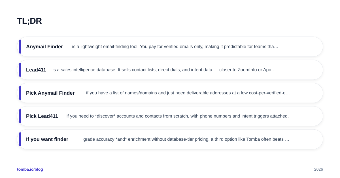The width and height of the screenshot is (340, 178).
Task: Click the TL;DR heading
Action: coord(29,21)
